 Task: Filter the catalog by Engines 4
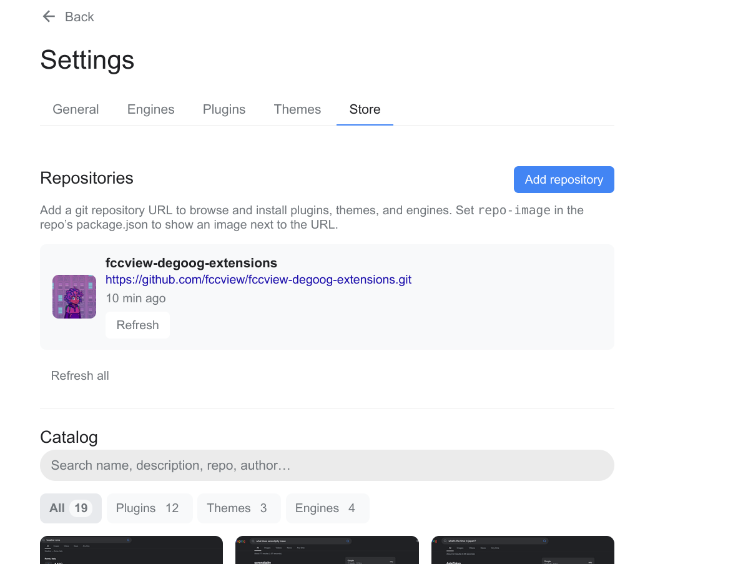click(327, 508)
